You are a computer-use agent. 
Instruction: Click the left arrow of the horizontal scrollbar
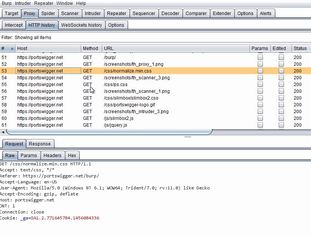coord(3,132)
